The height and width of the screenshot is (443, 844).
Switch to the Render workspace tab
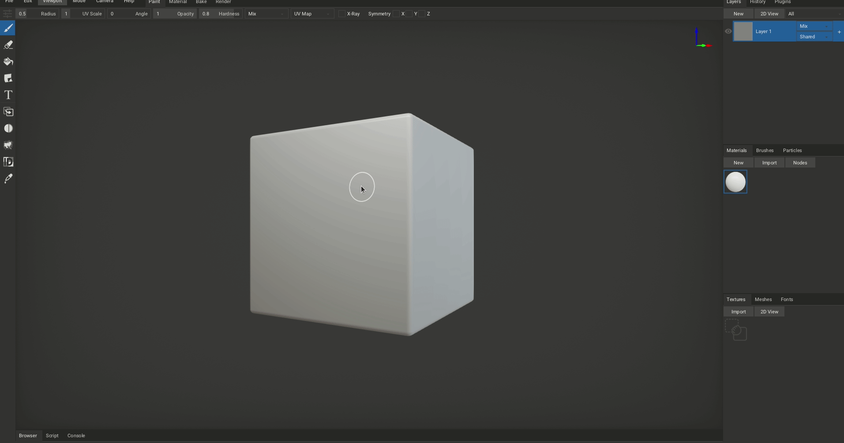pyautogui.click(x=223, y=2)
